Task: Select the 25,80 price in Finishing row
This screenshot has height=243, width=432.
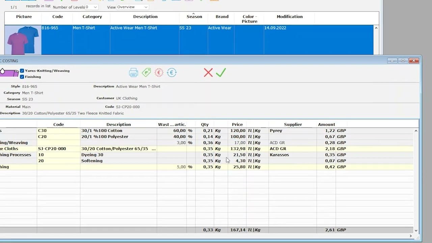Action: pyautogui.click(x=237, y=167)
